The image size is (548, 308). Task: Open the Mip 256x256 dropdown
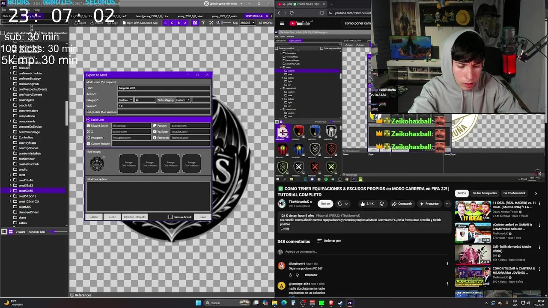click(x=247, y=23)
